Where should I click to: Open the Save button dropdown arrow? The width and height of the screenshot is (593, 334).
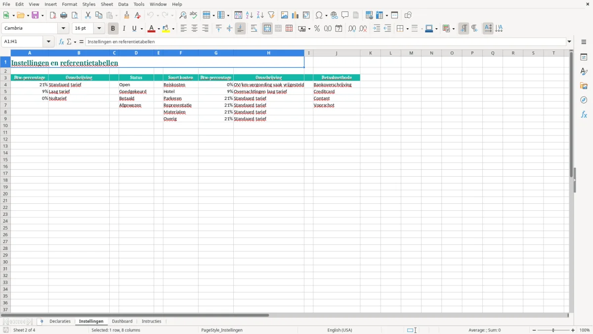(42, 15)
